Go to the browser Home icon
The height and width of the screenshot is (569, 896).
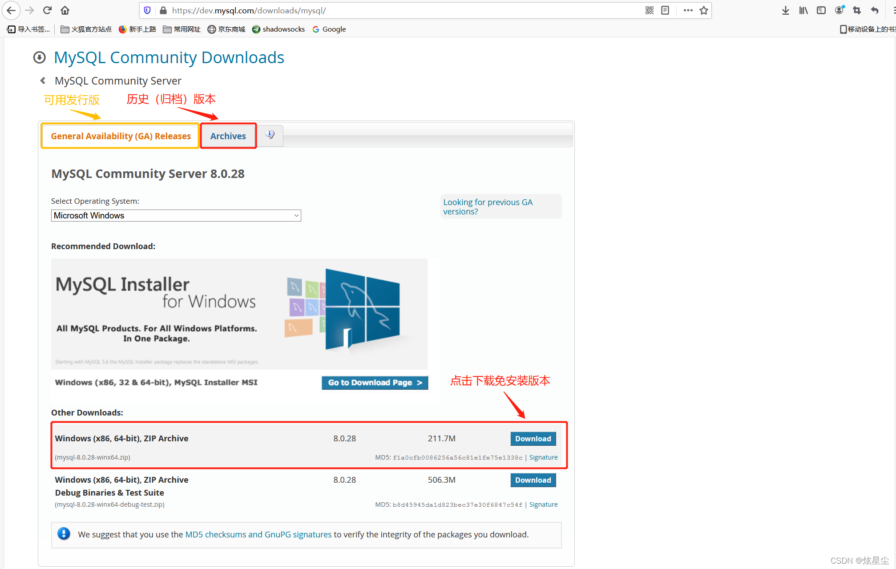(x=65, y=10)
